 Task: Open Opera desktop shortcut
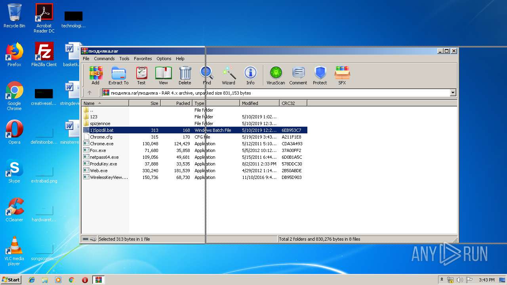[14, 132]
